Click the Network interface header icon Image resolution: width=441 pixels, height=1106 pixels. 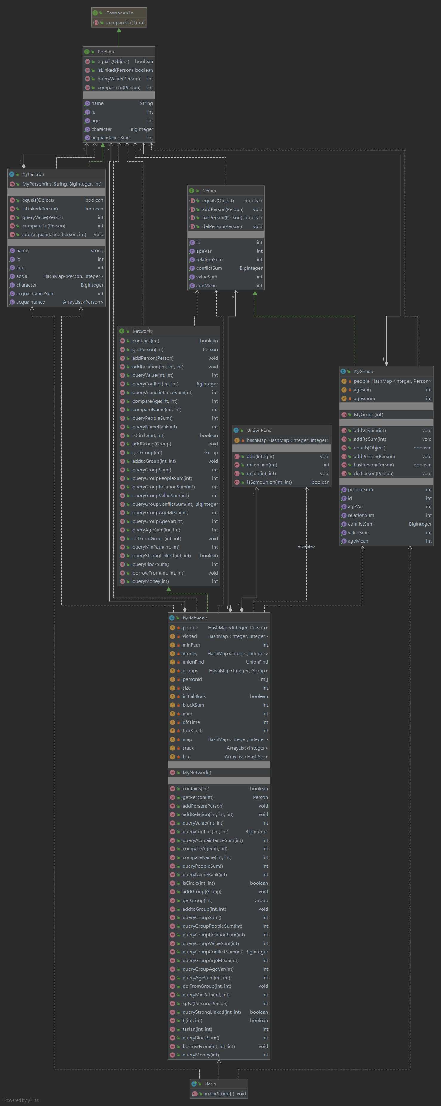pos(121,331)
